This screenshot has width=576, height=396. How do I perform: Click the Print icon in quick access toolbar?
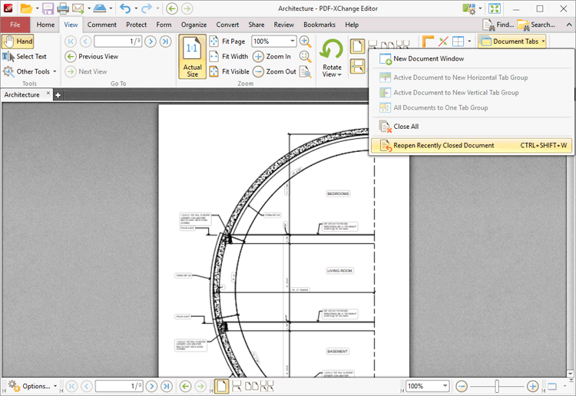pyautogui.click(x=63, y=8)
